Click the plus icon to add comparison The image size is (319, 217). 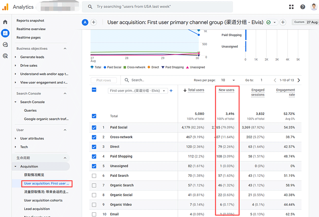[94, 22]
